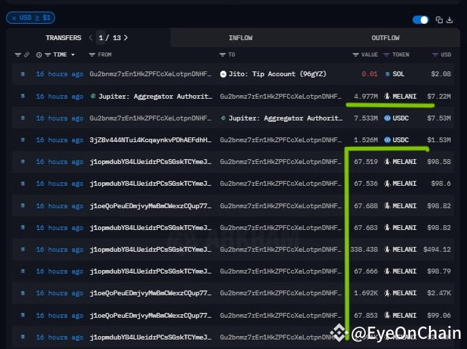Open sender address Gu2bnmz7rEn1 on the 7.533M USDC row
Image resolution: width=467 pixels, height=349 pixels.
coord(151,118)
